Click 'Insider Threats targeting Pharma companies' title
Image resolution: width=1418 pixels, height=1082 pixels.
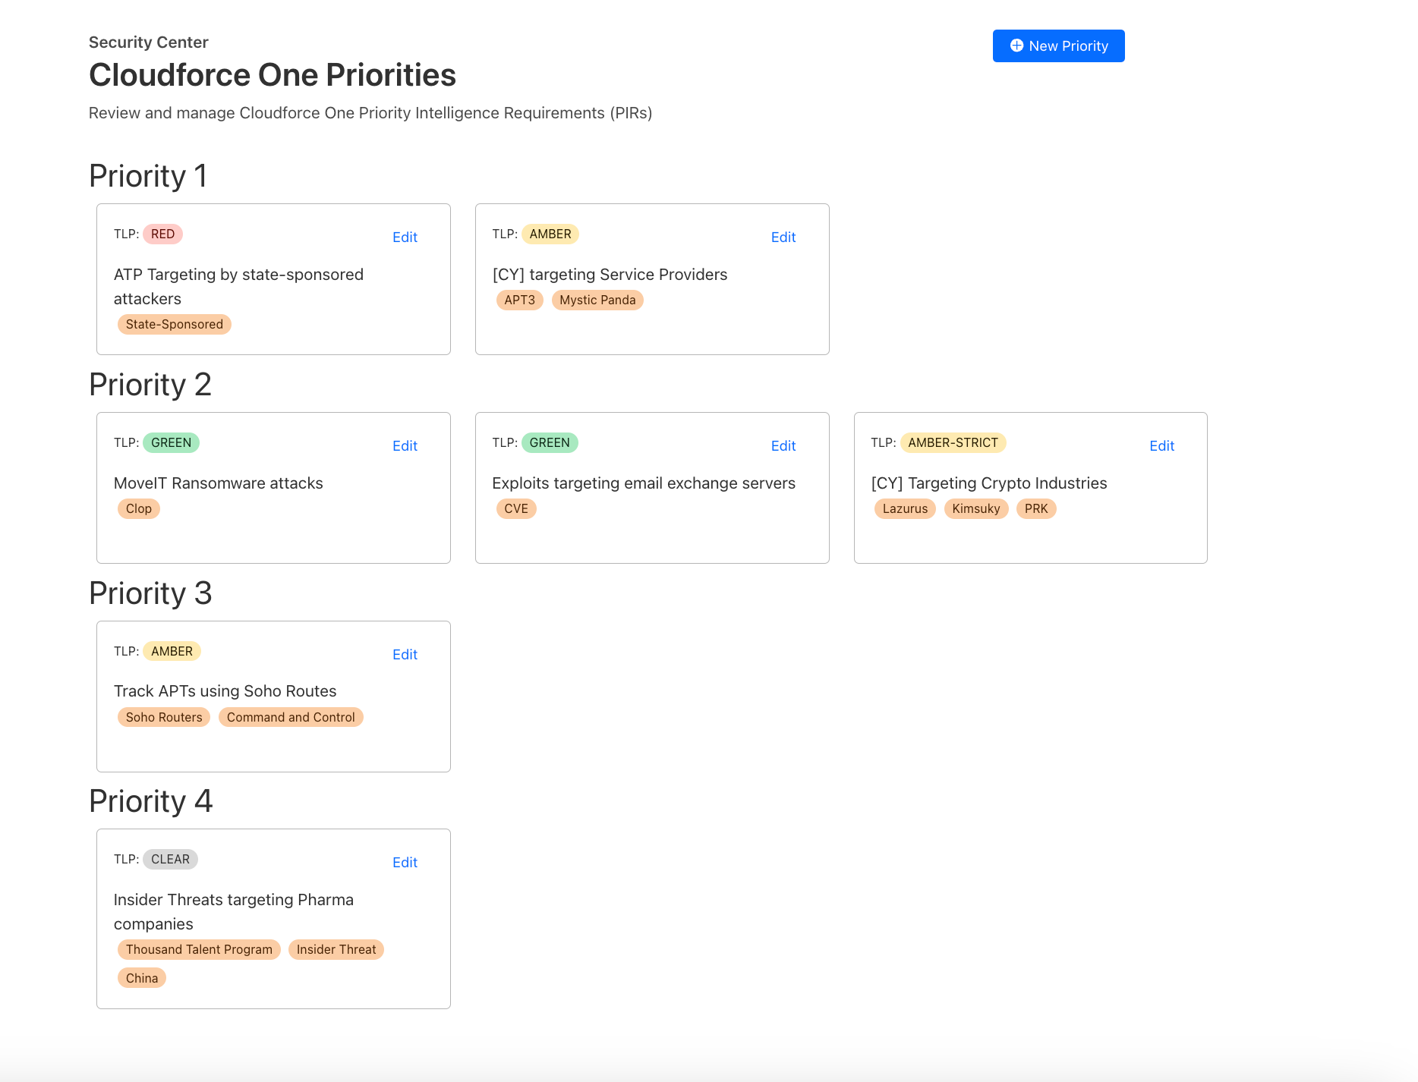pos(234,912)
